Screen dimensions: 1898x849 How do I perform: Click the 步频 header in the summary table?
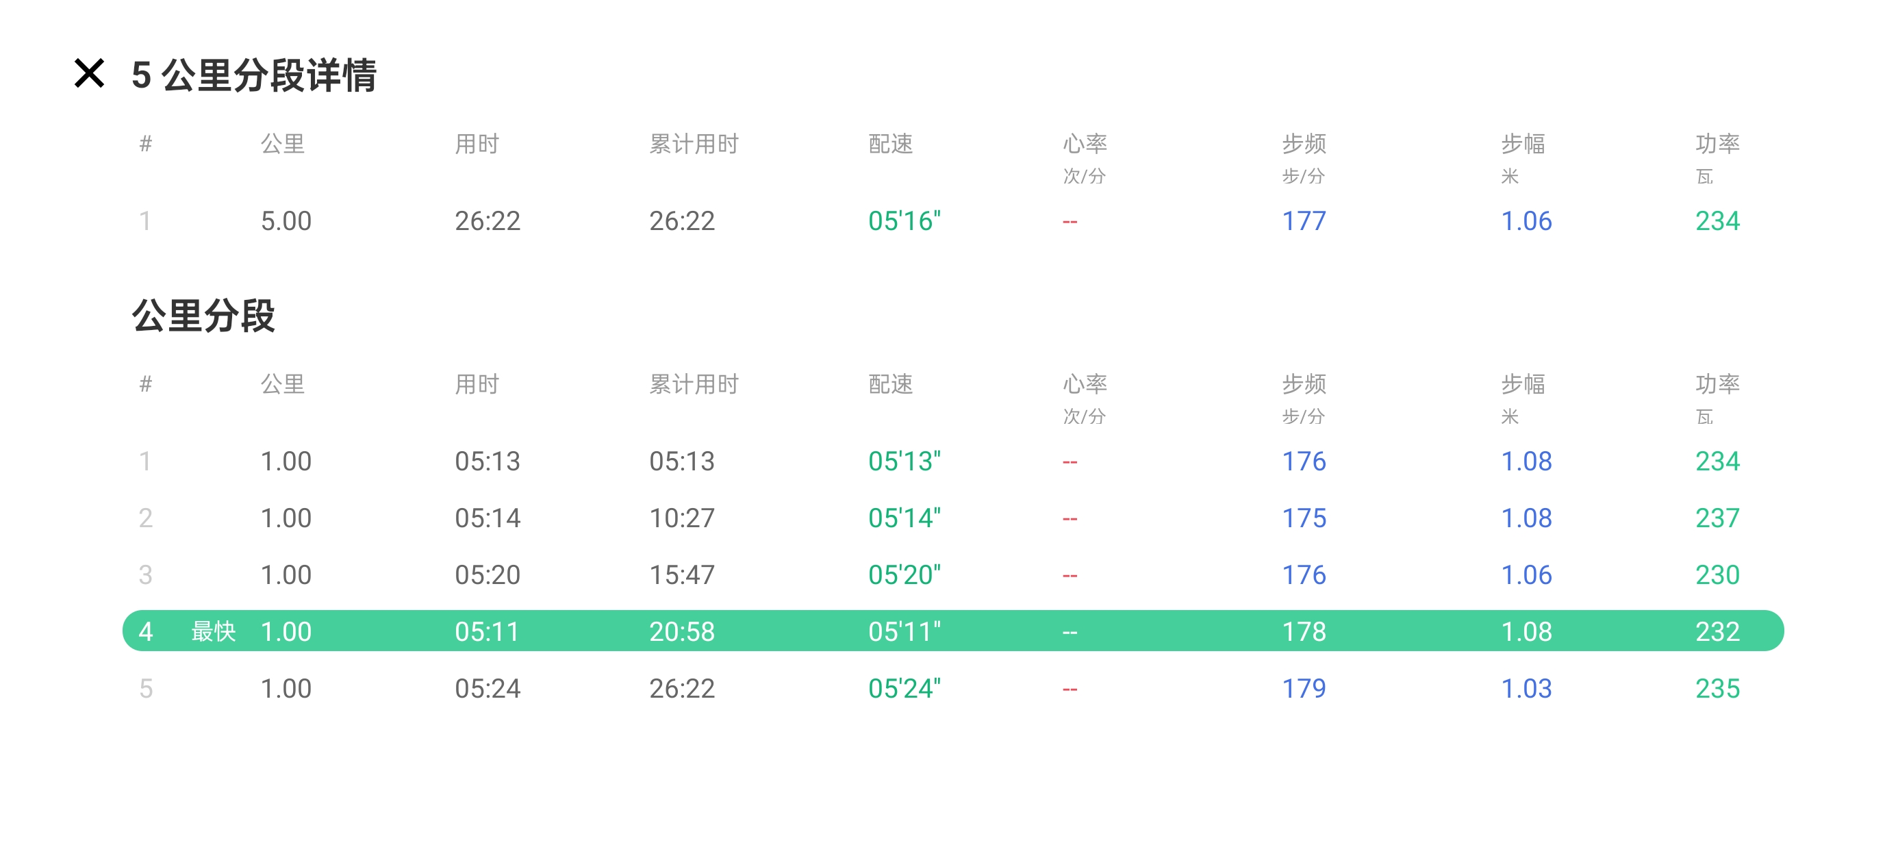tap(1304, 144)
